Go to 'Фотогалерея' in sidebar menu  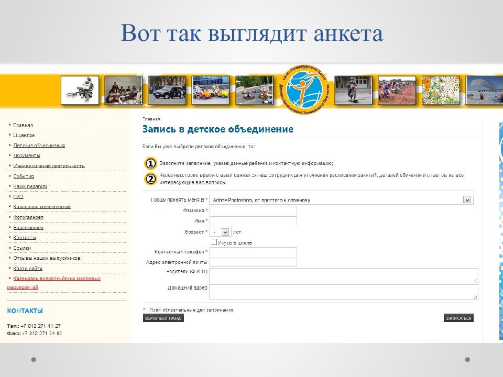[x=28, y=217]
